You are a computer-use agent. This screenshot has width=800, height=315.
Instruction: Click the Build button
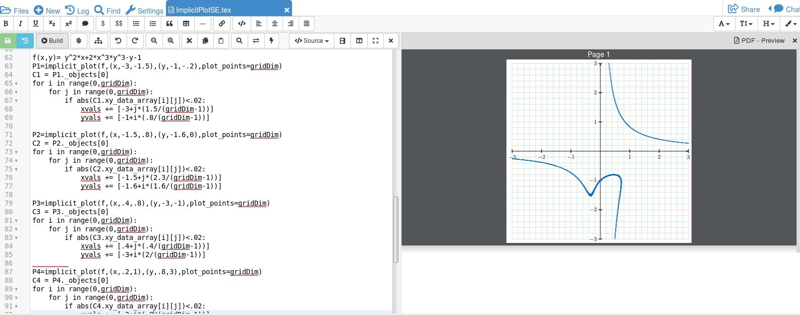[52, 41]
